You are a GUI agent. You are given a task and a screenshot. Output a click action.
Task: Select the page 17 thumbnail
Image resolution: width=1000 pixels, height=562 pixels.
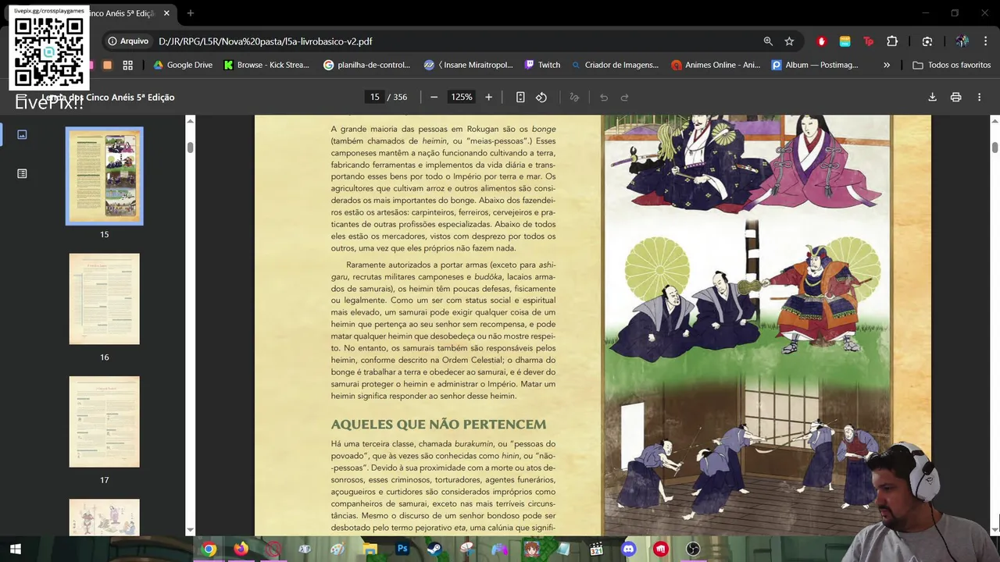click(104, 421)
